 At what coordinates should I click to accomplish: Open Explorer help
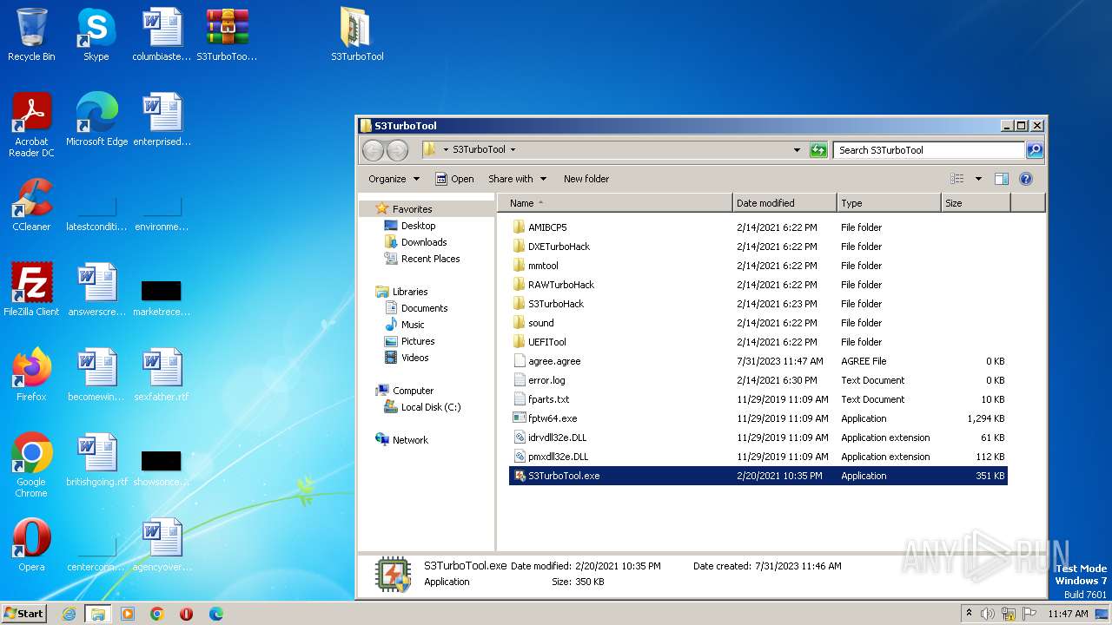(x=1025, y=179)
